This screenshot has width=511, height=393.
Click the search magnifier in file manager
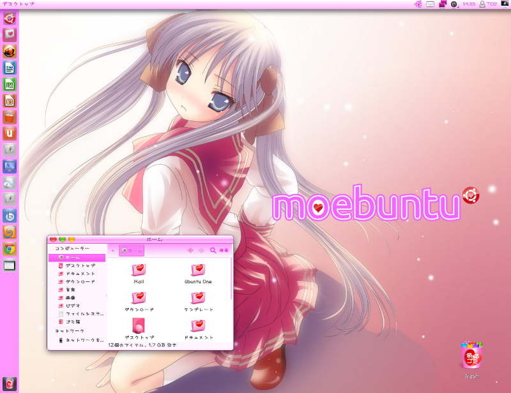tap(213, 250)
